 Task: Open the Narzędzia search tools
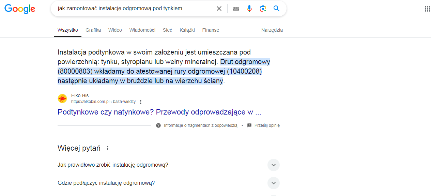point(272,30)
